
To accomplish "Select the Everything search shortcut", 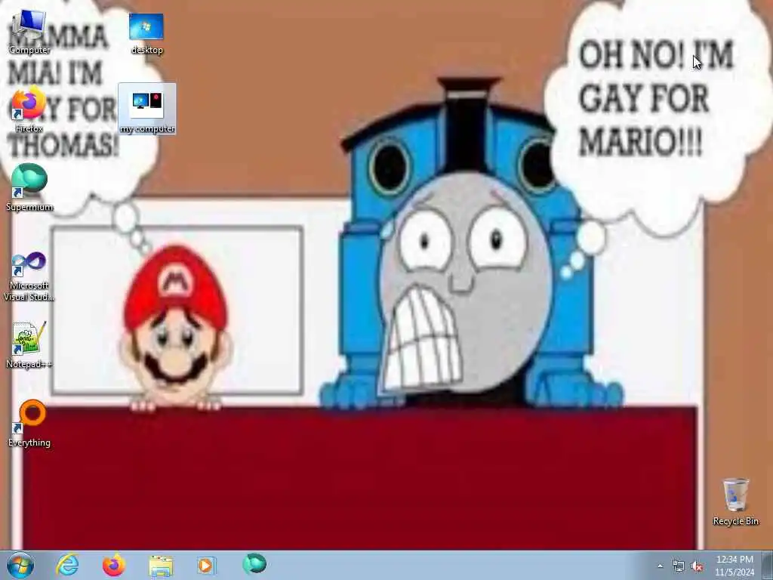I will [29, 424].
